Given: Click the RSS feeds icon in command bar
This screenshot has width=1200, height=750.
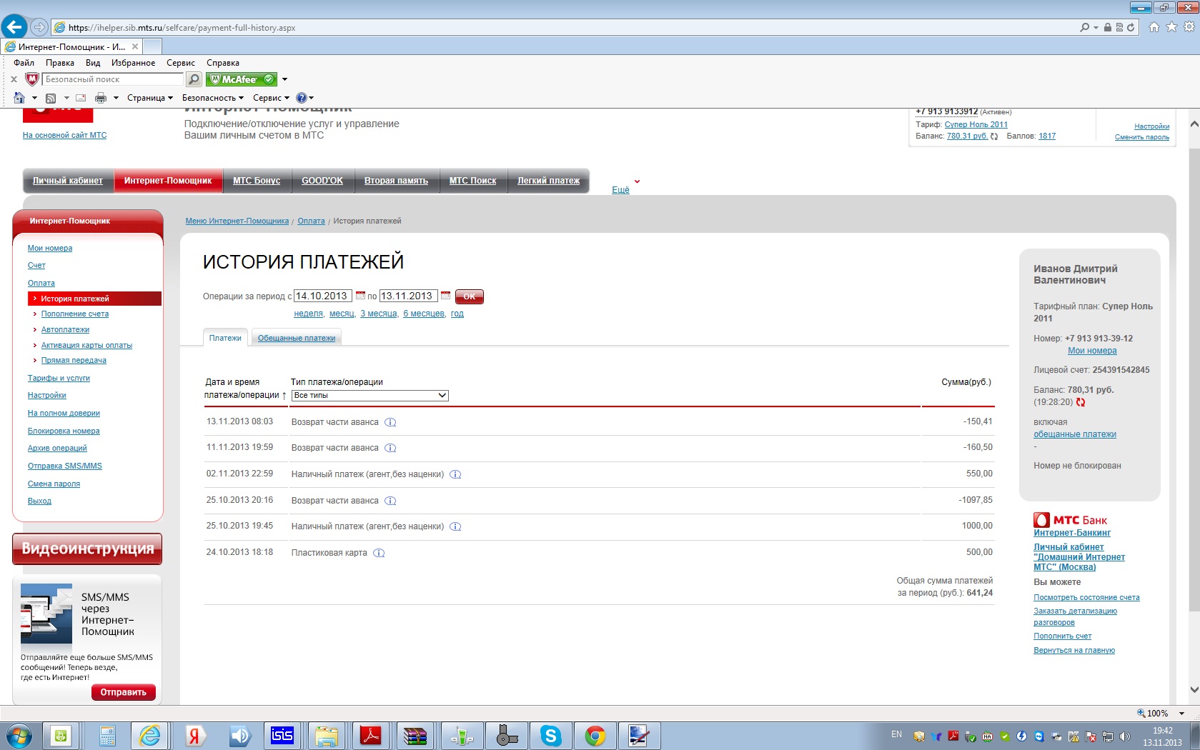Looking at the screenshot, I should click(51, 98).
